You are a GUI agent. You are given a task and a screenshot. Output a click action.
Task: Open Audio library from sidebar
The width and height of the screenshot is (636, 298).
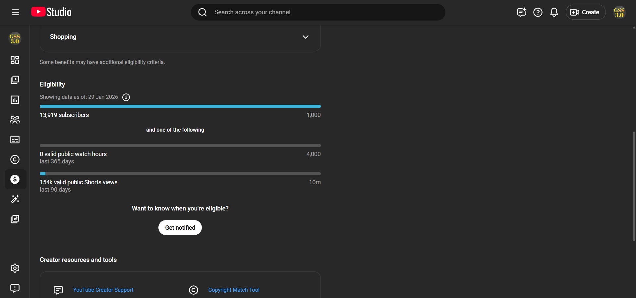(x=15, y=219)
